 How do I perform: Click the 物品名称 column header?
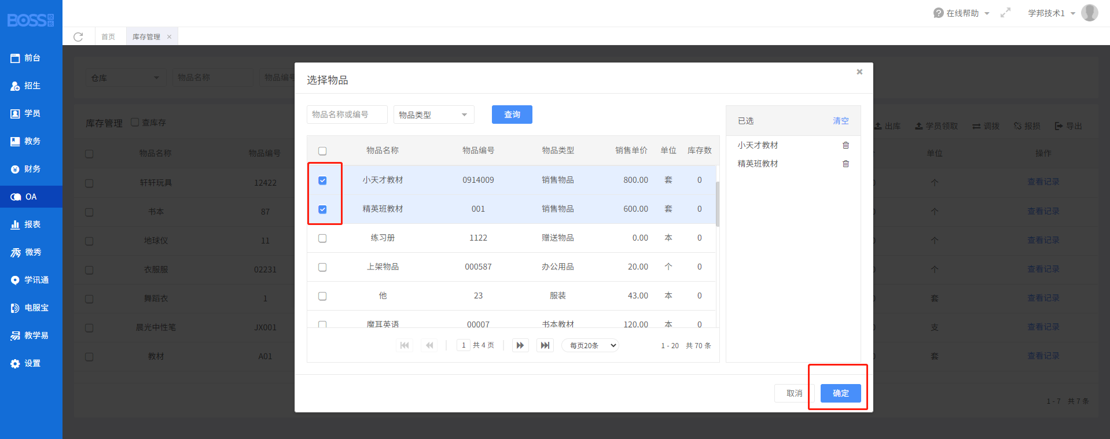[x=383, y=150]
